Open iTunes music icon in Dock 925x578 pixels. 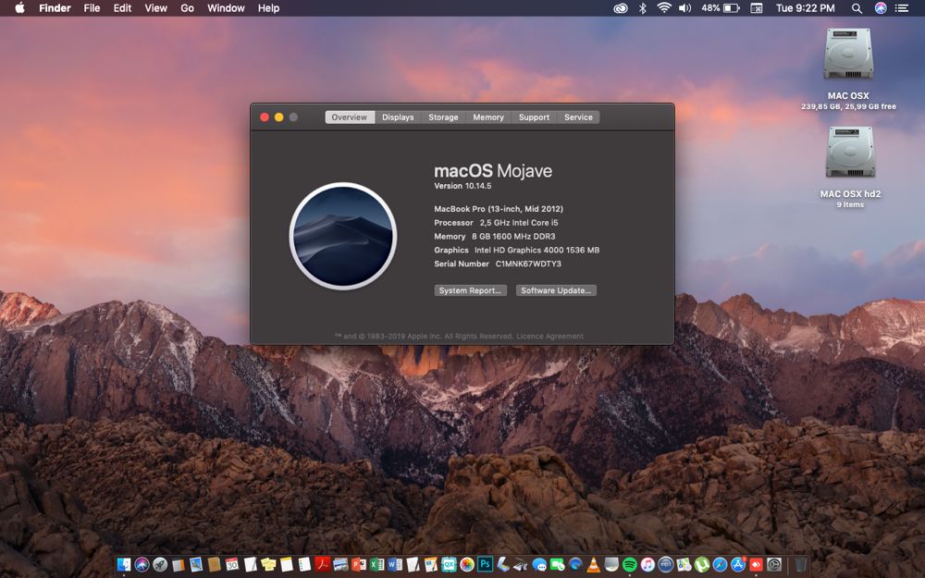coord(647,564)
